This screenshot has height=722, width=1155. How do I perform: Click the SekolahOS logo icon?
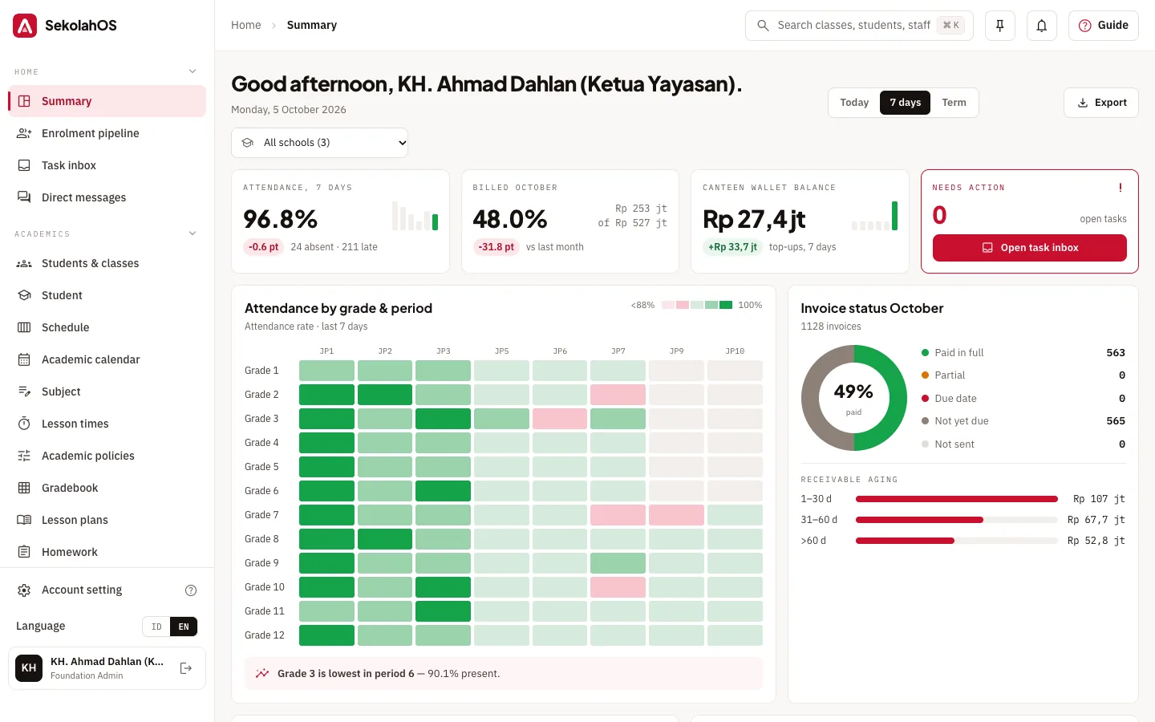point(25,26)
